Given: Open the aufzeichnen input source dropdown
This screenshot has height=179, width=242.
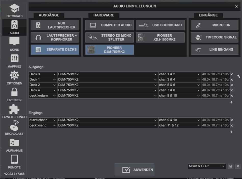Looking at the screenshot, I should [x=43, y=120].
